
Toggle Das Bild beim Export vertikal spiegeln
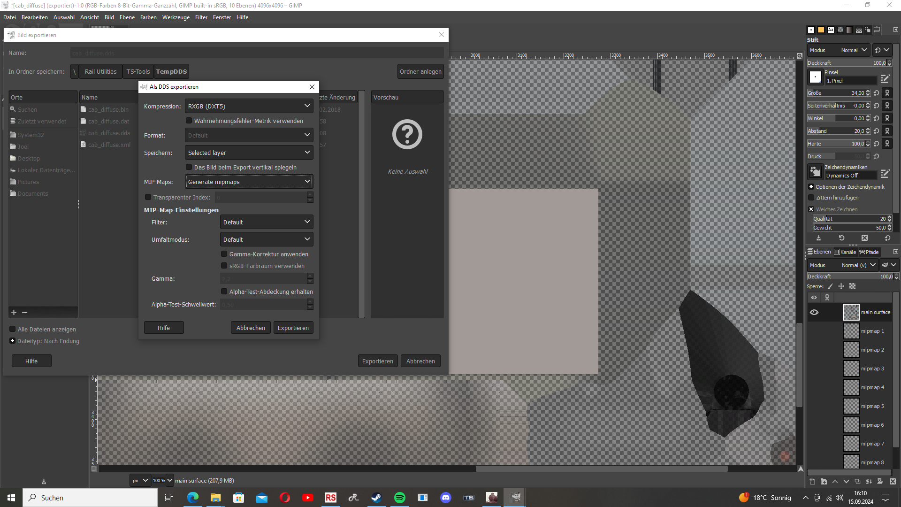point(189,167)
